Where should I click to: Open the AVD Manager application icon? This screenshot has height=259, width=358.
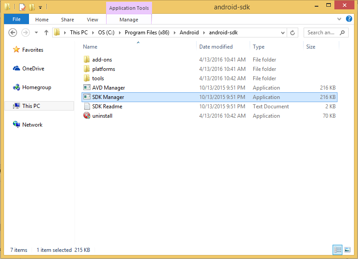[x=106, y=87]
